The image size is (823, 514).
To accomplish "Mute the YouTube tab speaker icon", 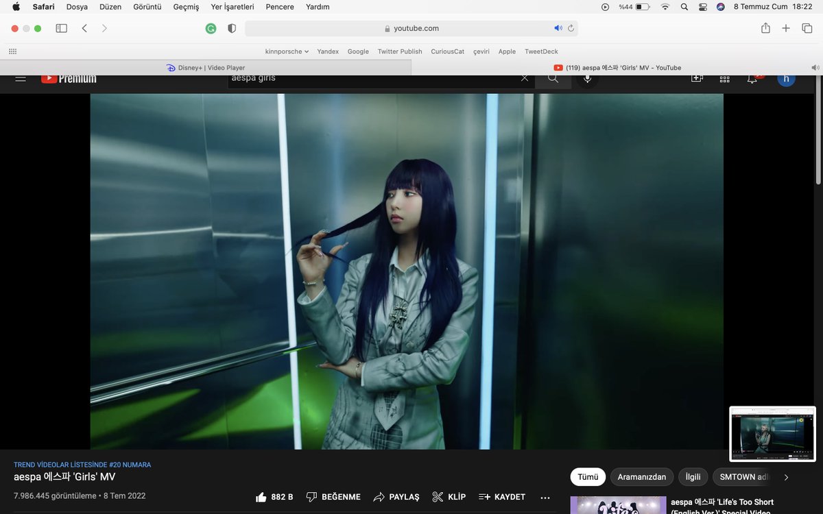I will coord(815,67).
